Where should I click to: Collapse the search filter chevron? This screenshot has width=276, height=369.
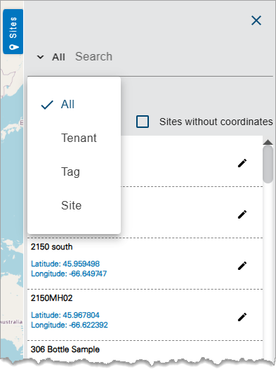[41, 57]
